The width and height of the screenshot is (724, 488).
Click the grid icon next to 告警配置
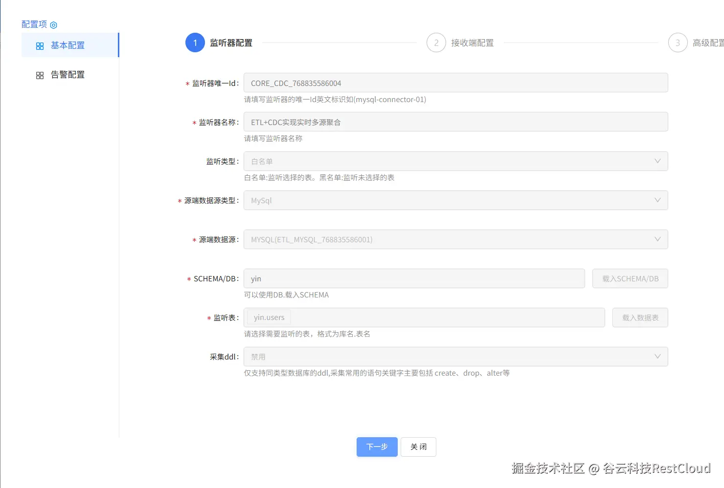(40, 75)
